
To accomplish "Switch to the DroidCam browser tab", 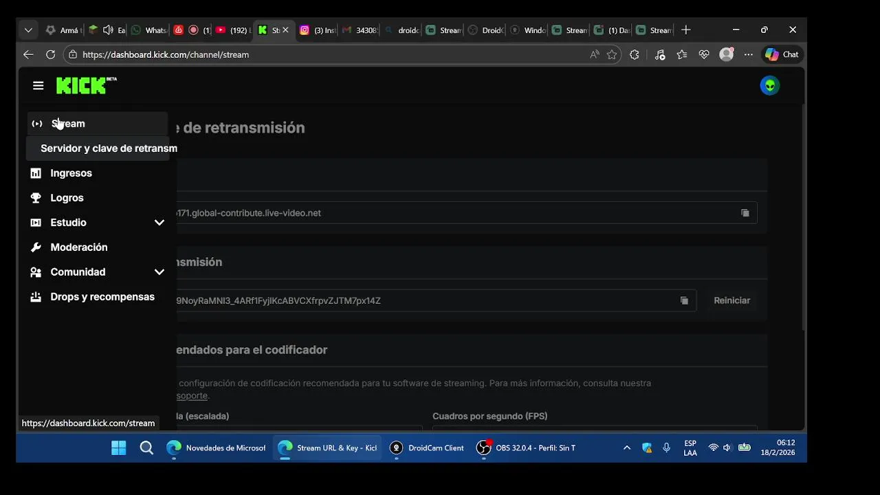I will pyautogui.click(x=485, y=30).
